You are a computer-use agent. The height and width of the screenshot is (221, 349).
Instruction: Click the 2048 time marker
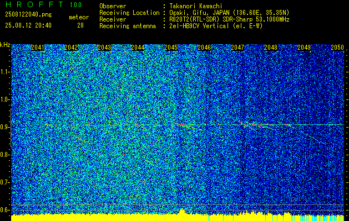click(x=271, y=48)
